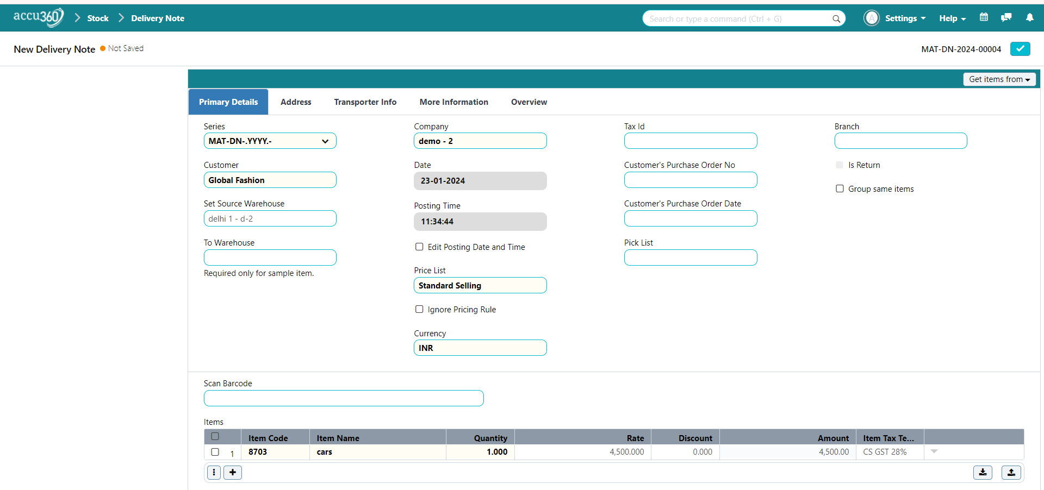The height and width of the screenshot is (490, 1044).
Task: Click the Customer field
Action: coord(270,180)
